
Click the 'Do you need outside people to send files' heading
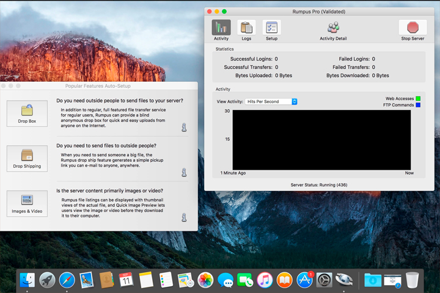point(120,100)
